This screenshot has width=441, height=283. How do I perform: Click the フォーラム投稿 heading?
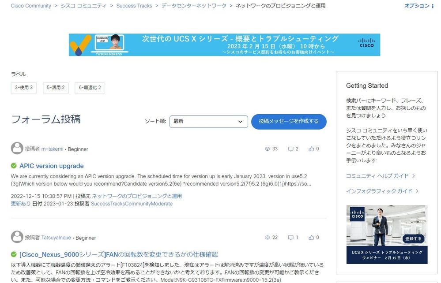[46, 119]
